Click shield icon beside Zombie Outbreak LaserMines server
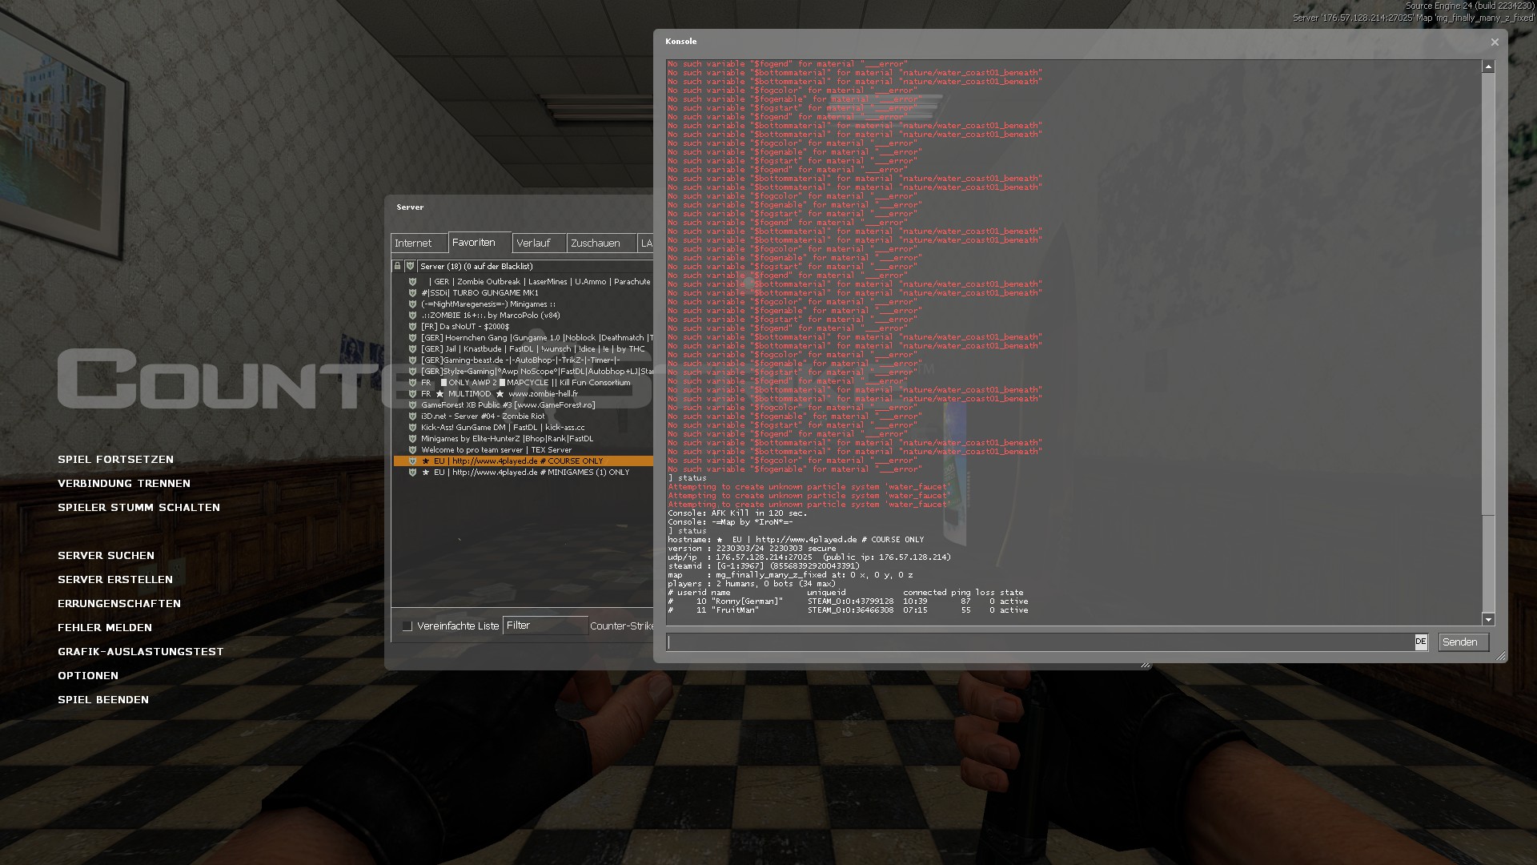The height and width of the screenshot is (865, 1537). pyautogui.click(x=413, y=282)
